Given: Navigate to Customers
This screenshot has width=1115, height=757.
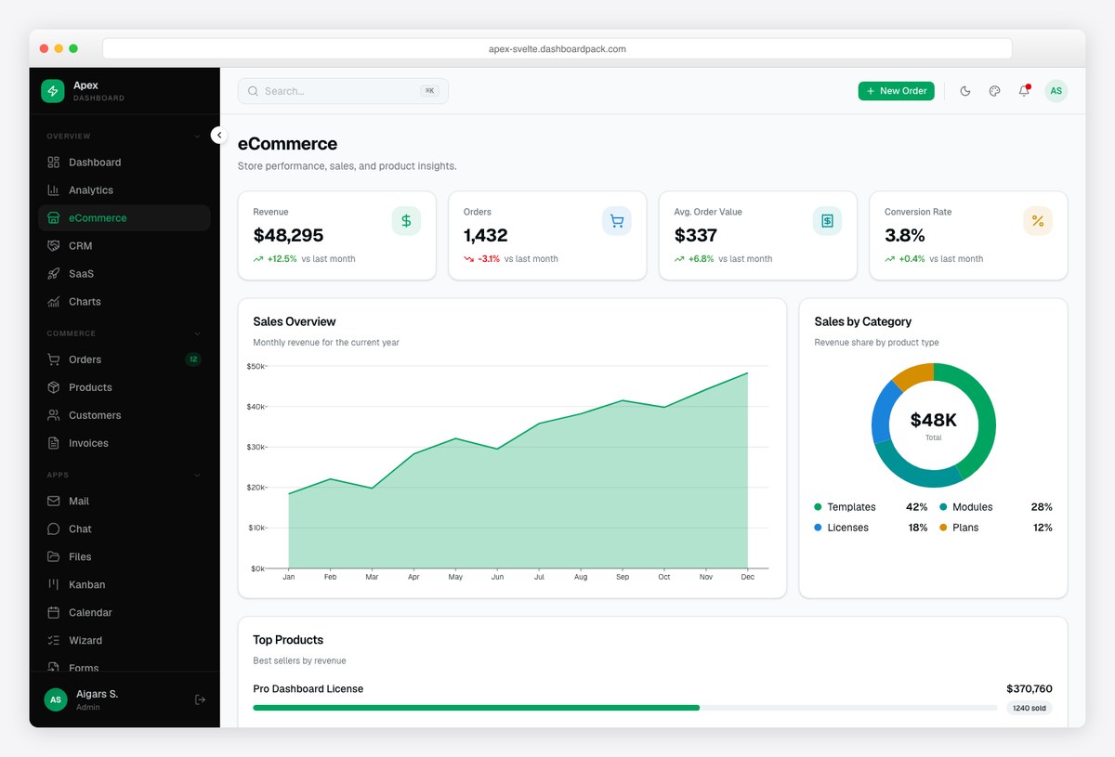Looking at the screenshot, I should [x=125, y=415].
